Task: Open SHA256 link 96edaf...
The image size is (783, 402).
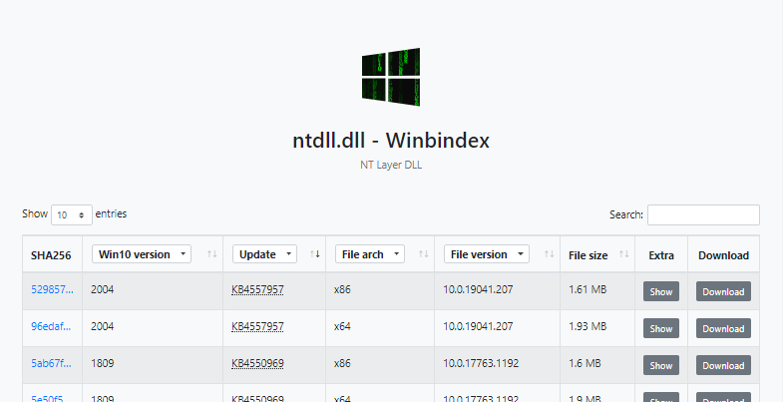Action: point(51,326)
